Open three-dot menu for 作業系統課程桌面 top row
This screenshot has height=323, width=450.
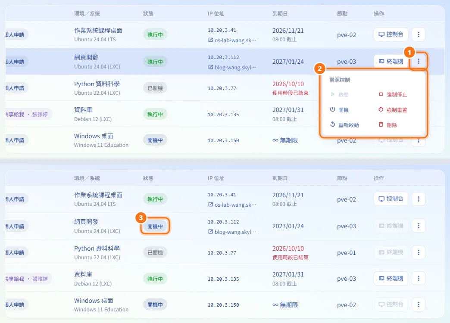(x=419, y=34)
